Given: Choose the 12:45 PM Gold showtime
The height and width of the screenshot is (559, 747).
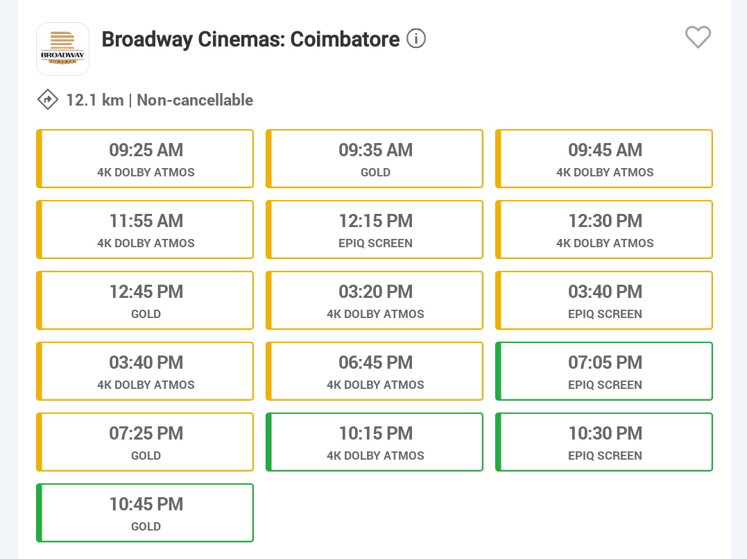Looking at the screenshot, I should (145, 301).
